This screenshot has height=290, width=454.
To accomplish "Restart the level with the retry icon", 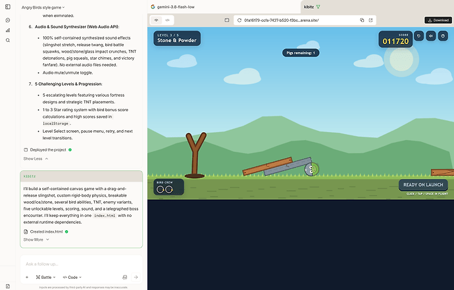I will click(418, 36).
